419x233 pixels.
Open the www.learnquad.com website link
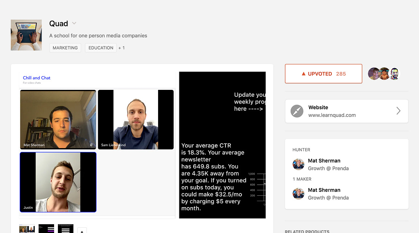point(332,115)
